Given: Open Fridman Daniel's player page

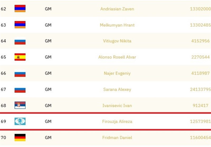Looking at the screenshot, I should (x=117, y=138).
